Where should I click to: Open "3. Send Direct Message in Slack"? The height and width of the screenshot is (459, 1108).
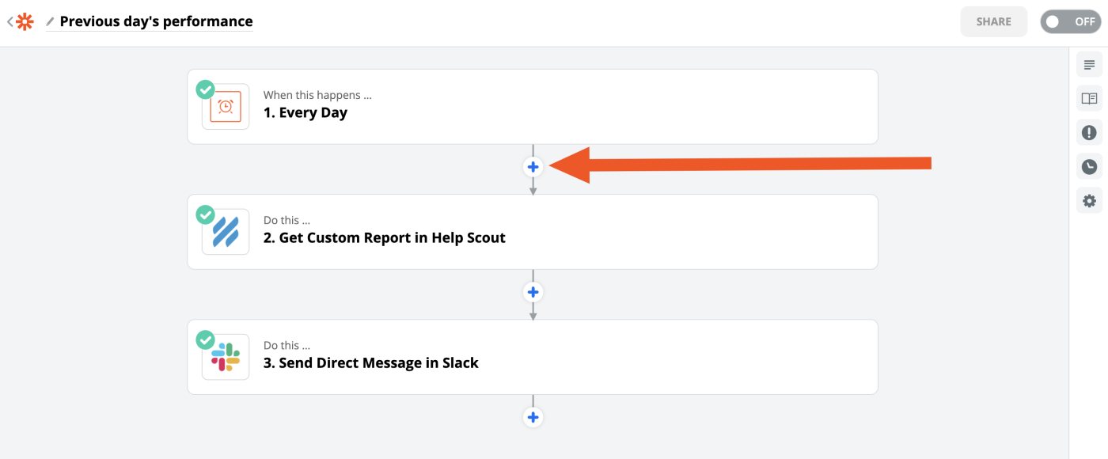(x=533, y=357)
